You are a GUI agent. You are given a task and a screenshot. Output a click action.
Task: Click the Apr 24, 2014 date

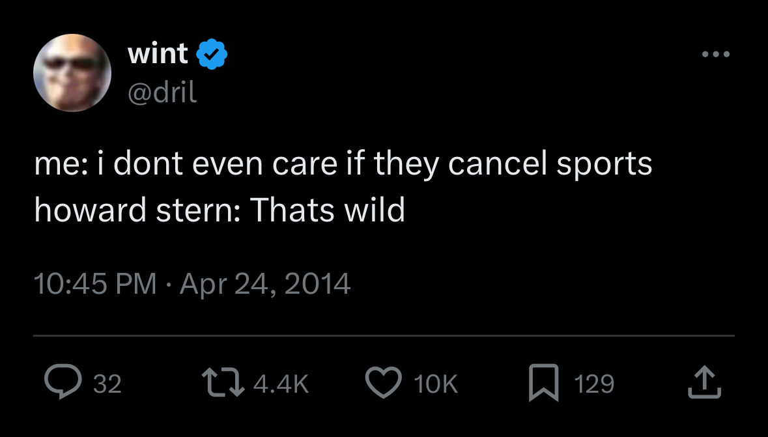click(x=264, y=283)
